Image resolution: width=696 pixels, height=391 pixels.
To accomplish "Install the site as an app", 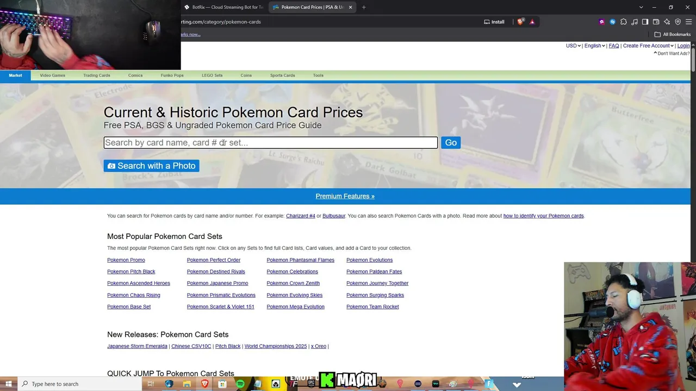I will (x=494, y=22).
